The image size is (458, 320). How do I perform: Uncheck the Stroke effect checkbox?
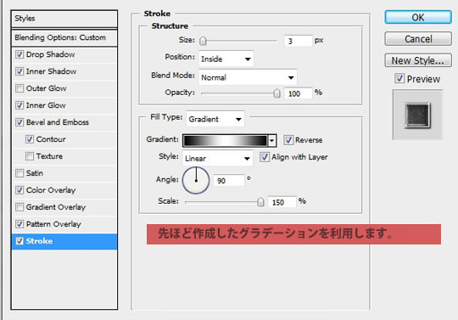pos(20,241)
